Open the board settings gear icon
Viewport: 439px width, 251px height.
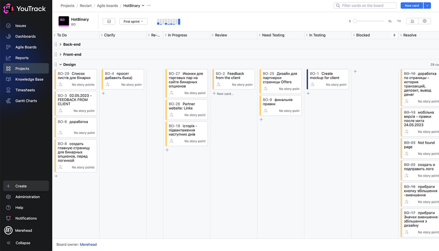point(424,21)
